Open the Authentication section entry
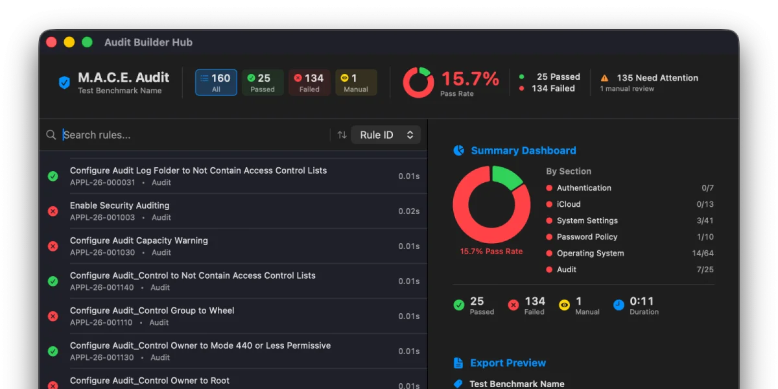Viewport: 778px width, 389px height. (583, 187)
